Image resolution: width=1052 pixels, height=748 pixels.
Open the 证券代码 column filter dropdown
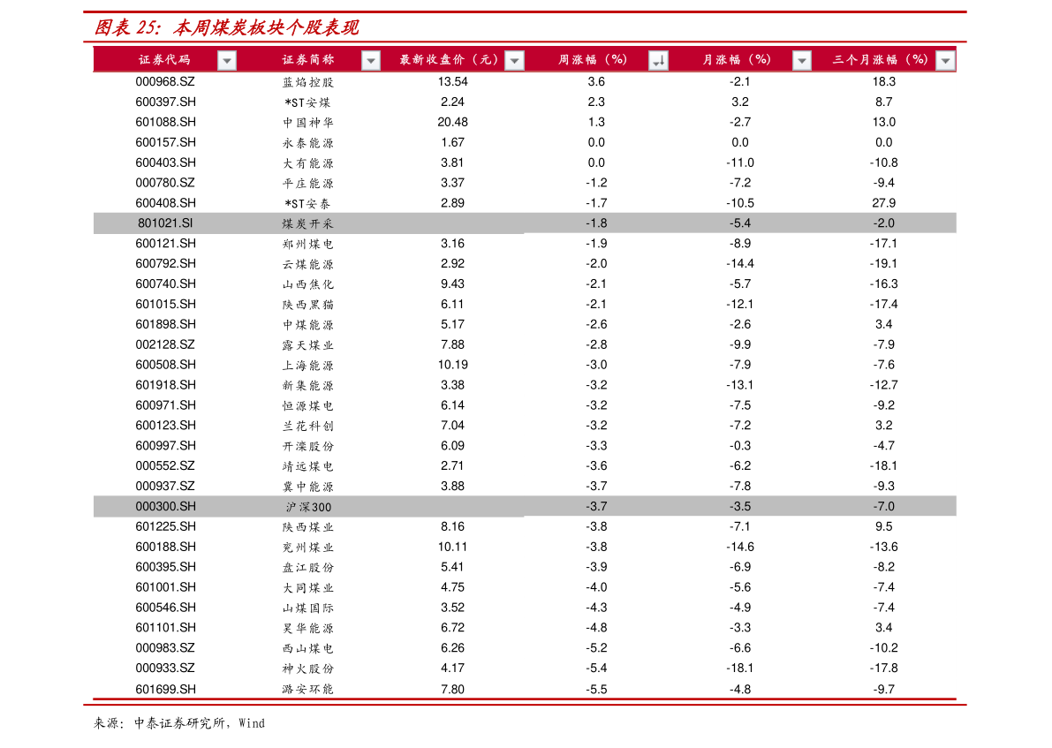(x=227, y=60)
